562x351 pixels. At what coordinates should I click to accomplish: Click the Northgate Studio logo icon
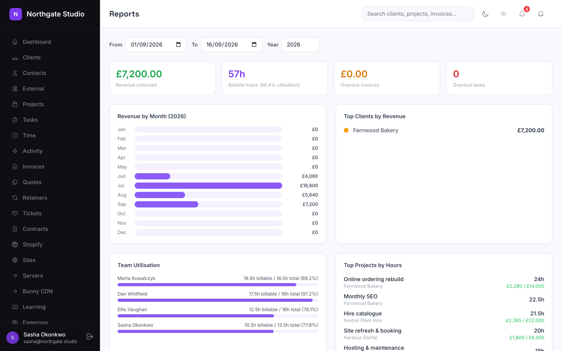click(16, 14)
